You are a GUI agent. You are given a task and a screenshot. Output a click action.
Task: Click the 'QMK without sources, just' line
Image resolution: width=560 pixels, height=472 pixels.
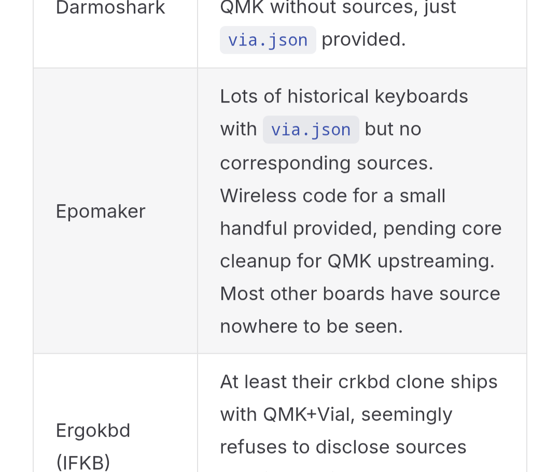[338, 8]
